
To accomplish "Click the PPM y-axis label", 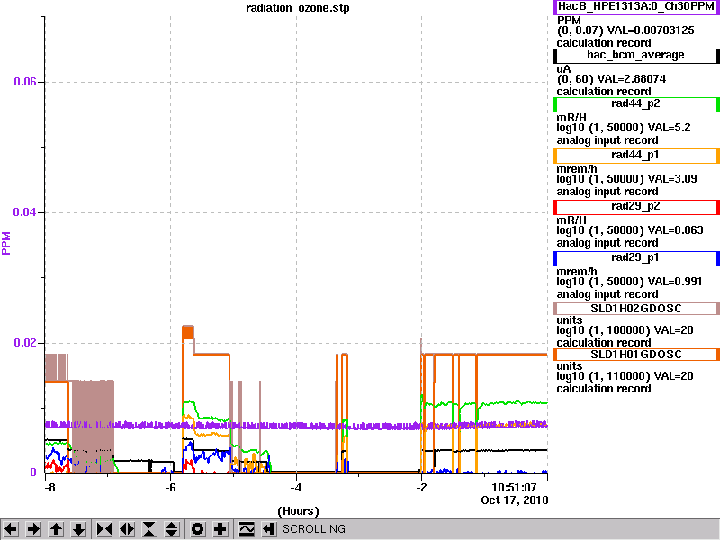I will [6, 243].
